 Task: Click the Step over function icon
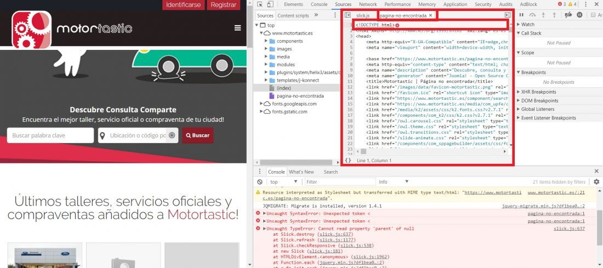click(532, 15)
